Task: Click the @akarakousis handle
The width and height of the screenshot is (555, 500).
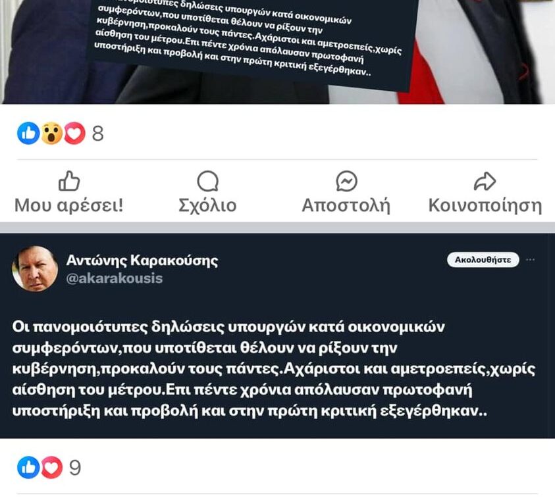Action: [115, 278]
